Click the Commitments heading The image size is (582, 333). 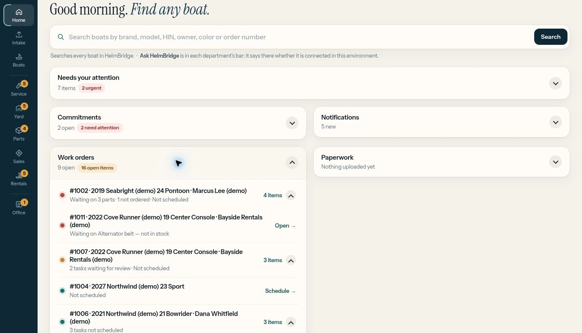pos(79,117)
